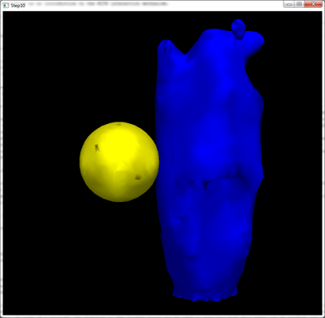
Task: Click the dark dimple on sphere's upper left
Action: (97, 148)
